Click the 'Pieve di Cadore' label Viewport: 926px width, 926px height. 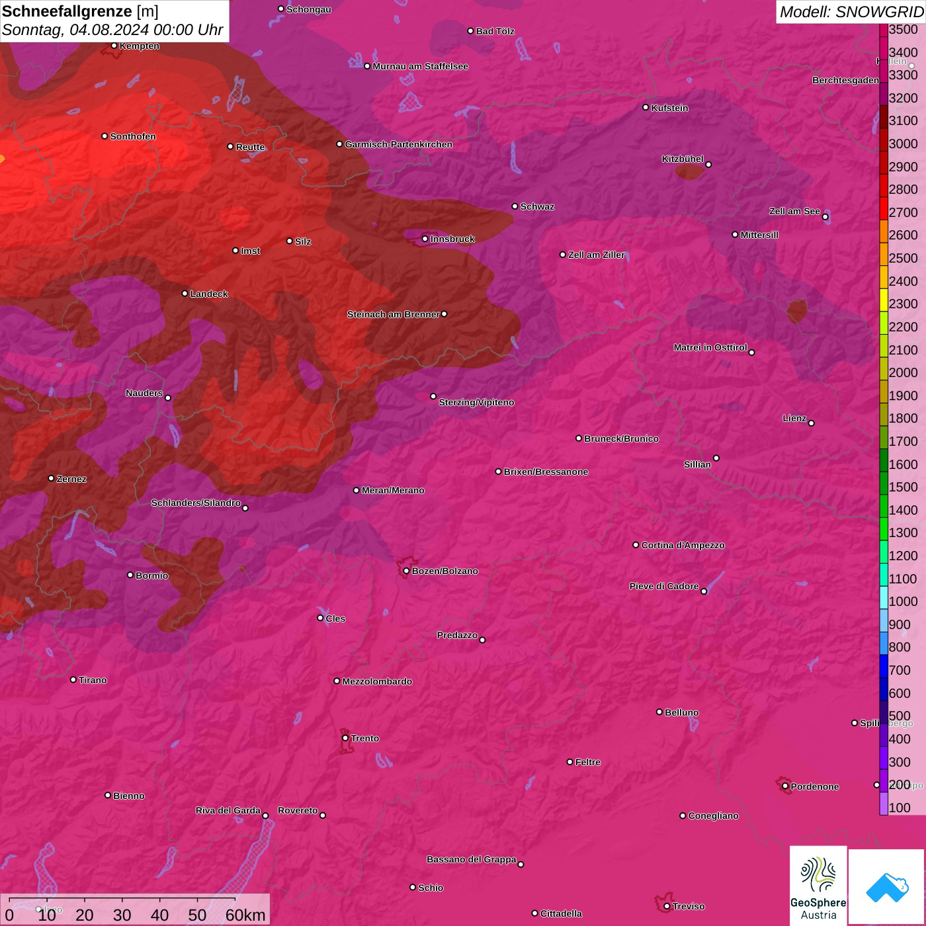click(x=664, y=586)
